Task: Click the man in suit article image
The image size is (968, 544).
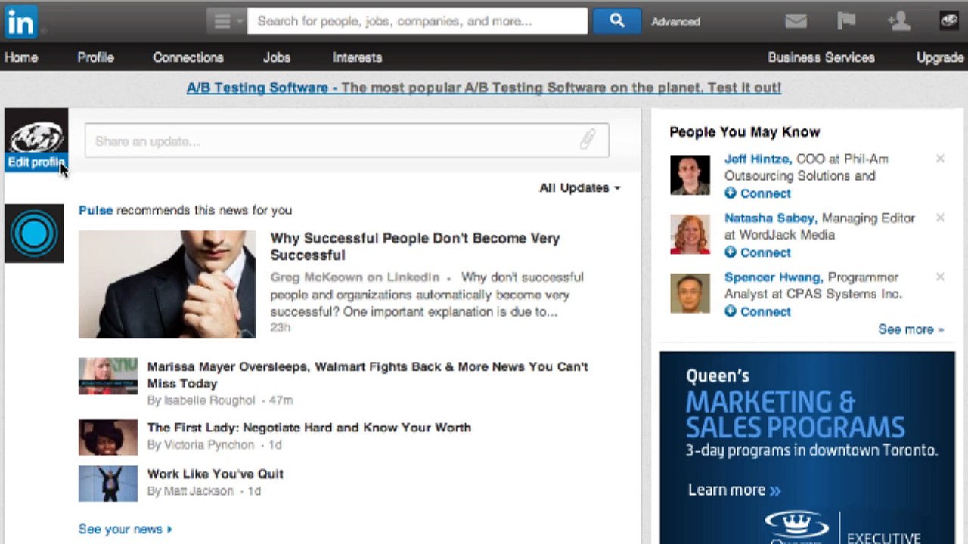Action: [x=167, y=284]
